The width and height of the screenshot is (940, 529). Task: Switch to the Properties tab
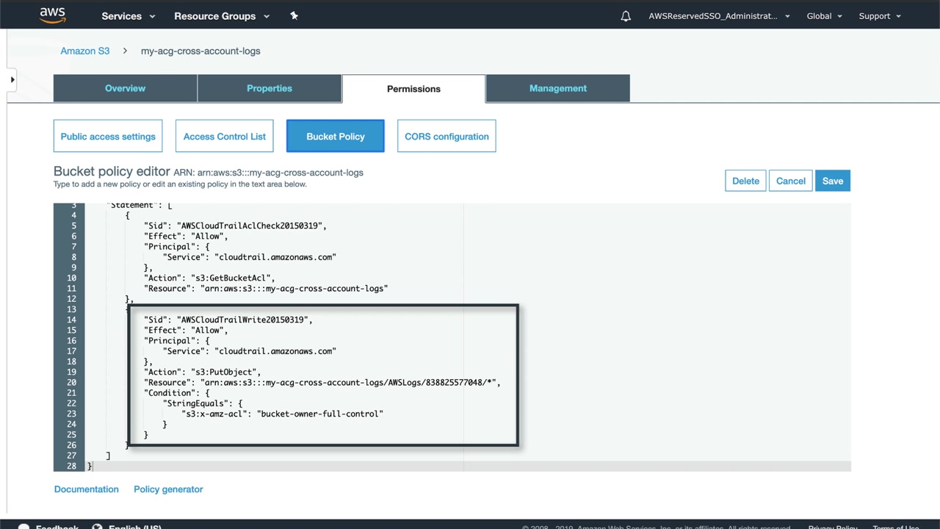270,88
